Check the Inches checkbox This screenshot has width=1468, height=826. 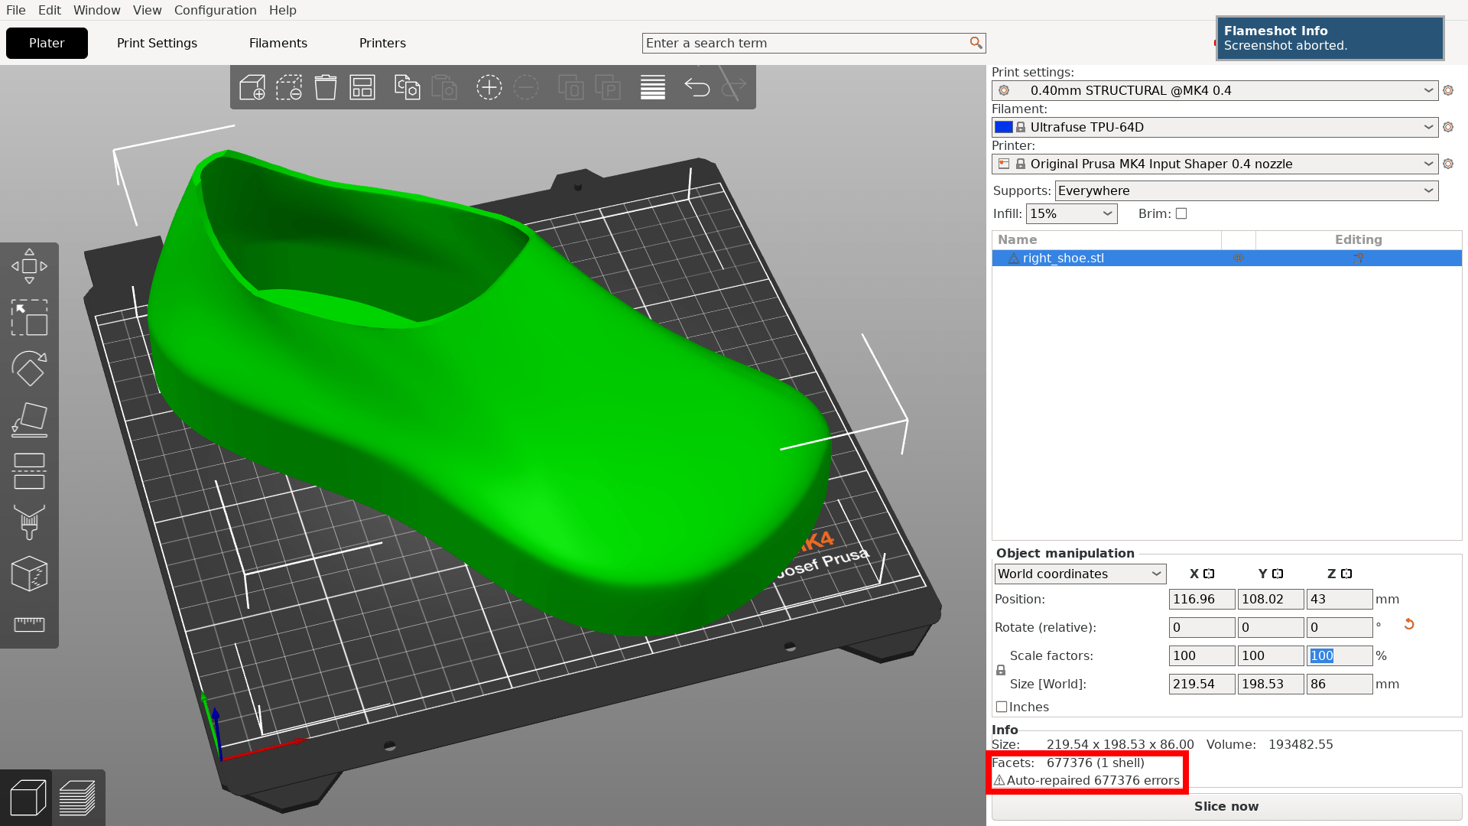[1002, 707]
